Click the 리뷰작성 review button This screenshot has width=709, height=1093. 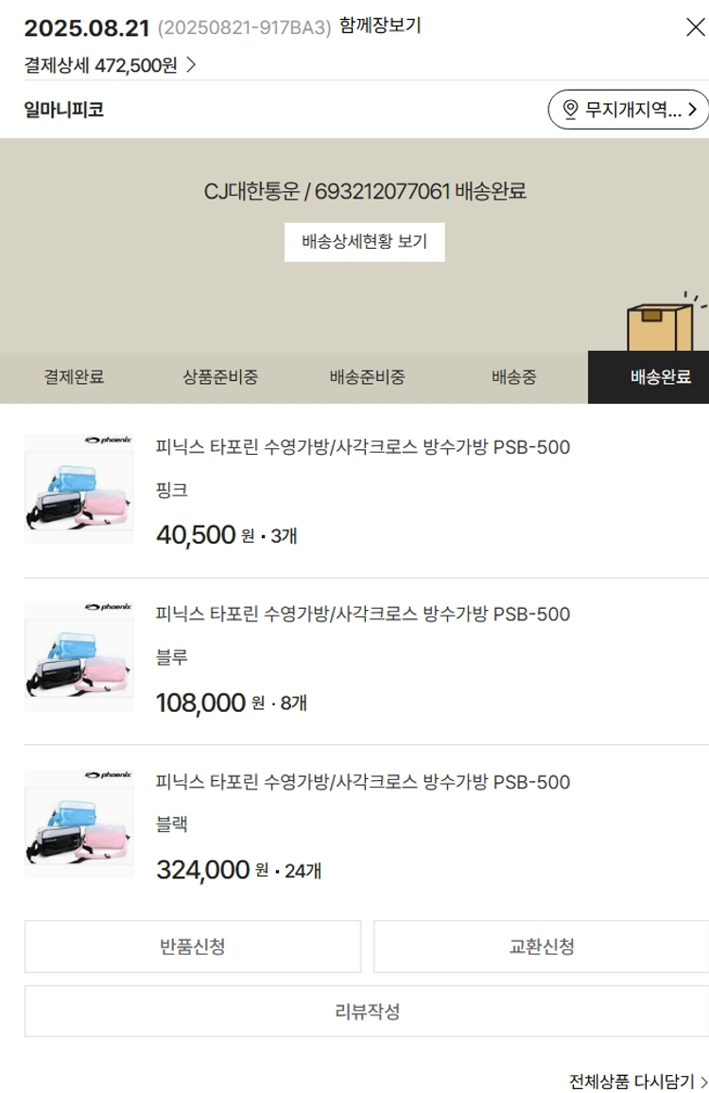point(367,1012)
